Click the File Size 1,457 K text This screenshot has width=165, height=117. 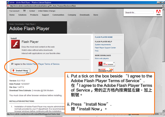(17, 87)
